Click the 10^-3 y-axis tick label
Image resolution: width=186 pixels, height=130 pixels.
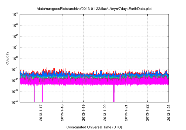15,91
